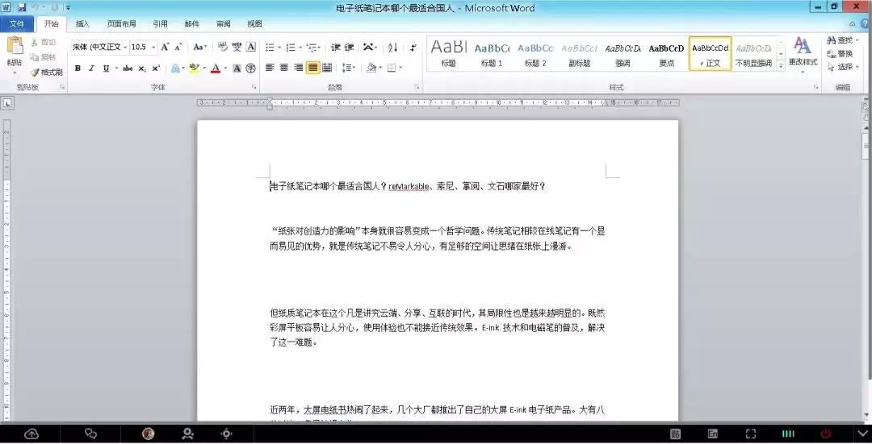
Task: Open the font color dropdown arrow
Action: pyautogui.click(x=225, y=68)
